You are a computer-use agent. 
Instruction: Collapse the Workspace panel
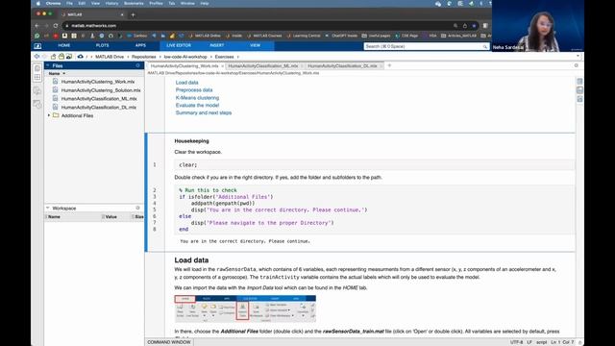pyautogui.click(x=48, y=208)
